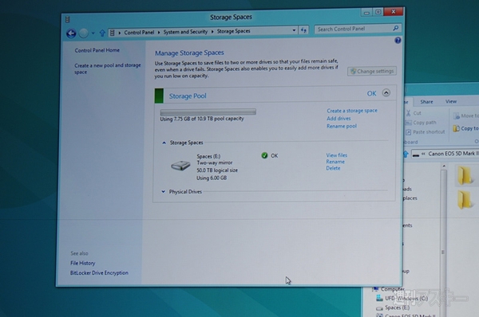Viewport: 479px width, 317px height.
Task: Click Move to in Explorer ribbon
Action: [466, 115]
